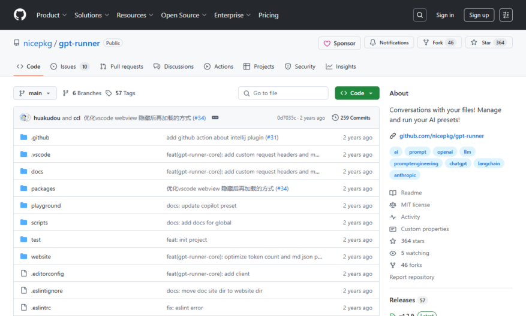
Task: Open the huakudou author avatar
Action: tap(25, 117)
